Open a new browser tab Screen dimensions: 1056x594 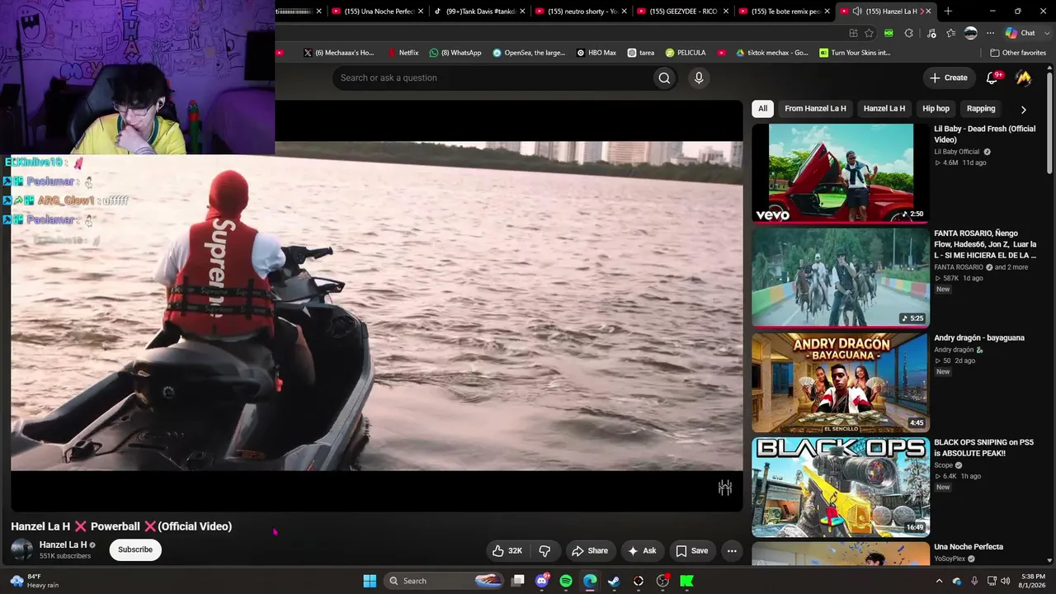point(948,12)
